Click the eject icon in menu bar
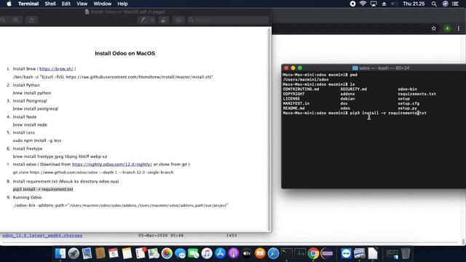466x262 pixels. (x=384, y=4)
